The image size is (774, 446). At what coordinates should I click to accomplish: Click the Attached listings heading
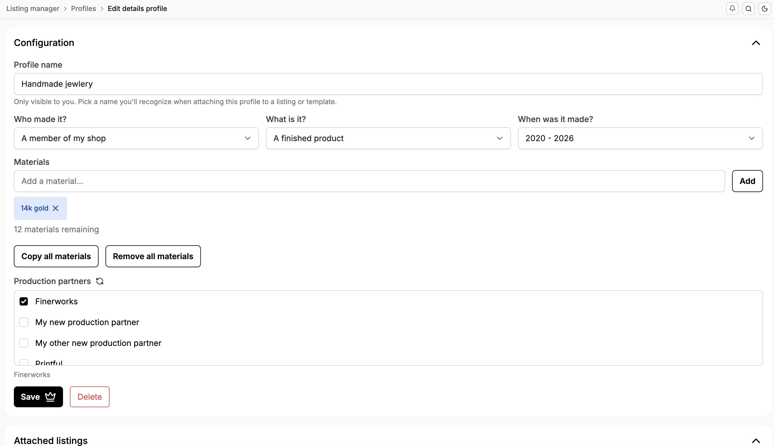[51, 441]
